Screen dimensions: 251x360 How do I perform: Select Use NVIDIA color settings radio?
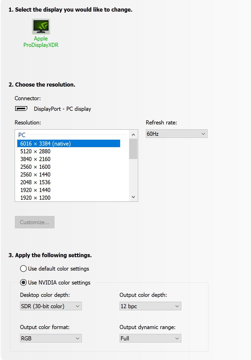tap(23, 282)
